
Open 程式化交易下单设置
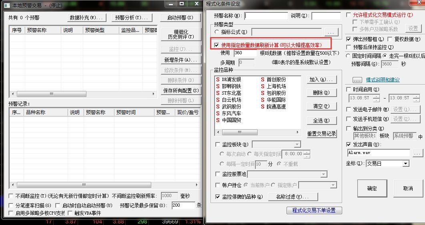point(314,210)
